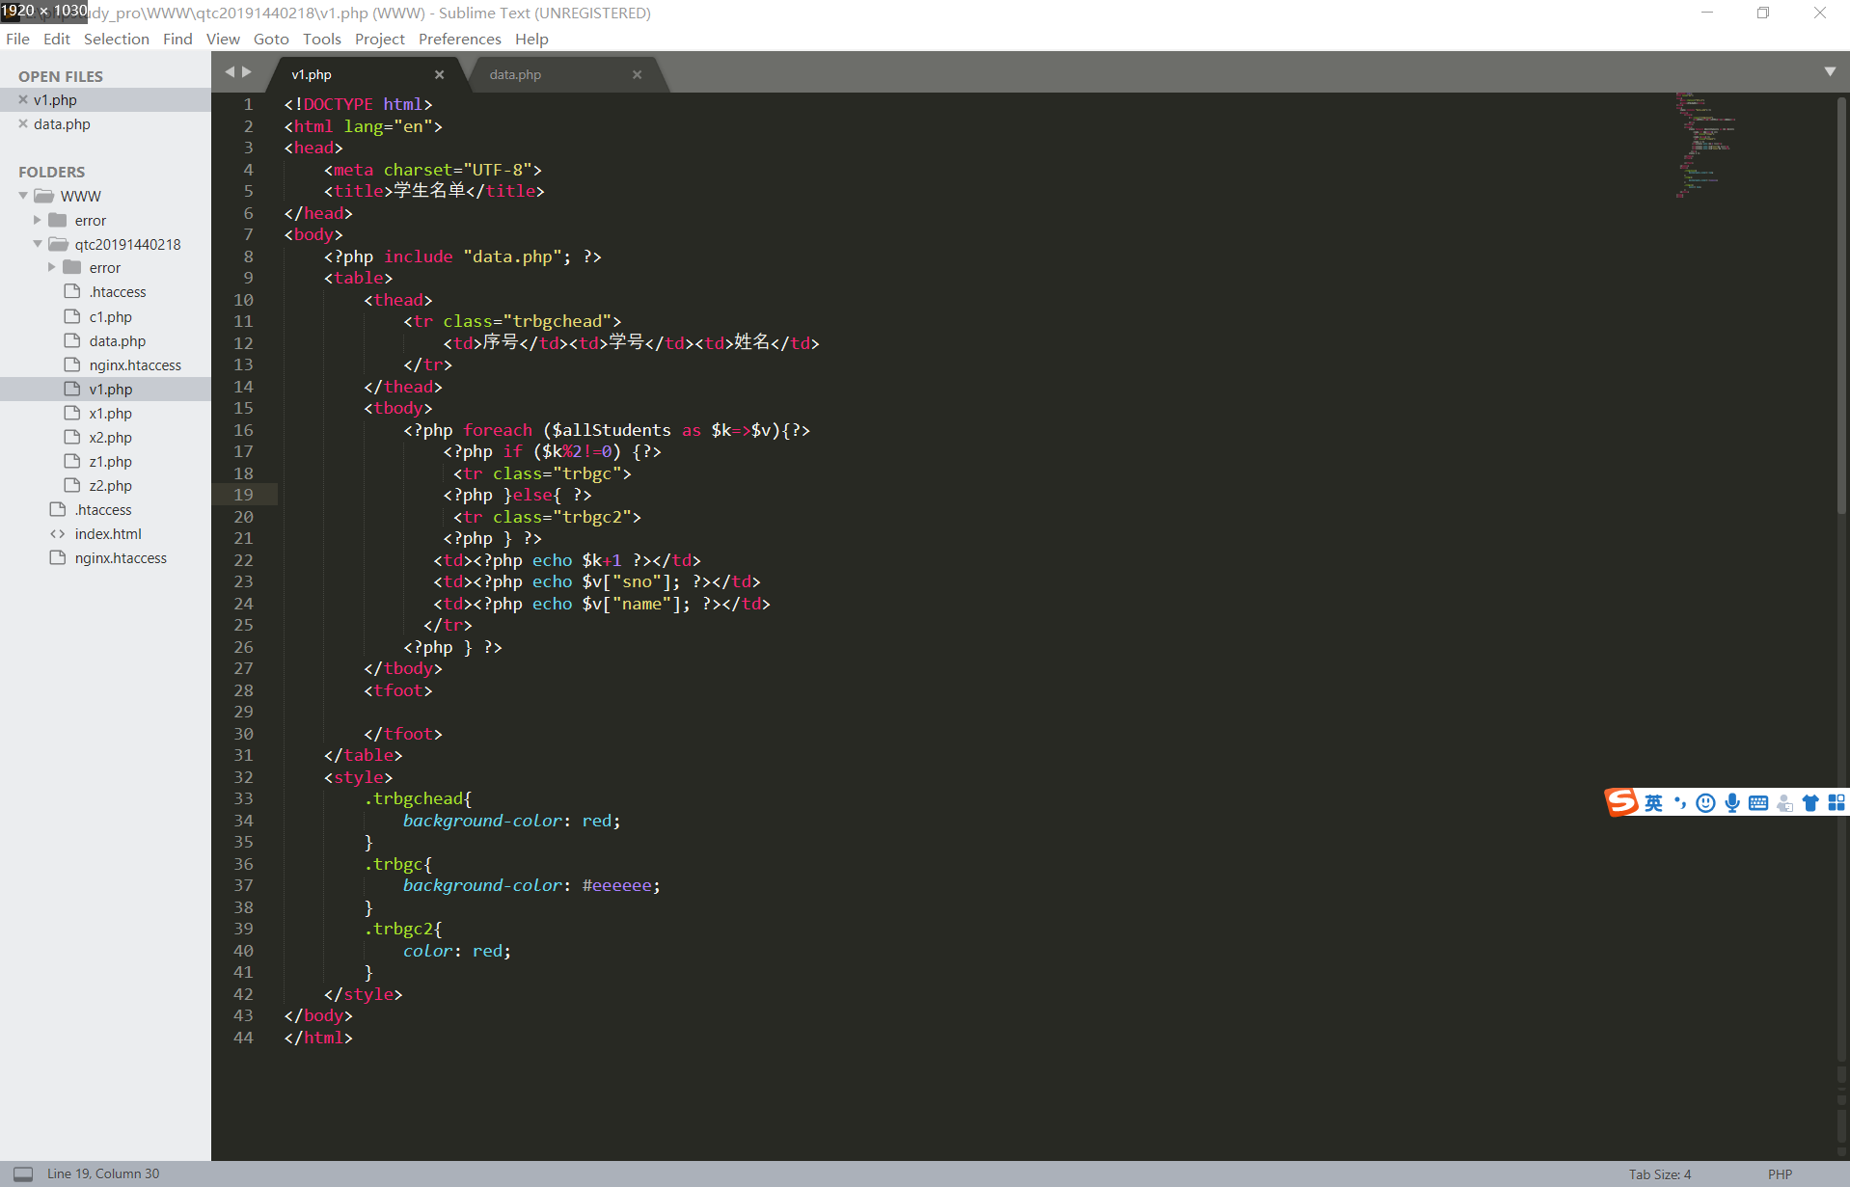This screenshot has width=1850, height=1187.
Task: Click the minimap code preview
Action: [1704, 145]
